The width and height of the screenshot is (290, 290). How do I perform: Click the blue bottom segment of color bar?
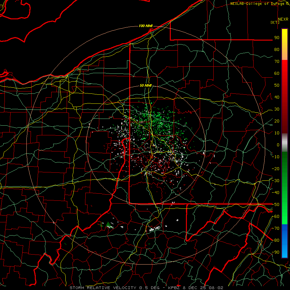coord(285,241)
